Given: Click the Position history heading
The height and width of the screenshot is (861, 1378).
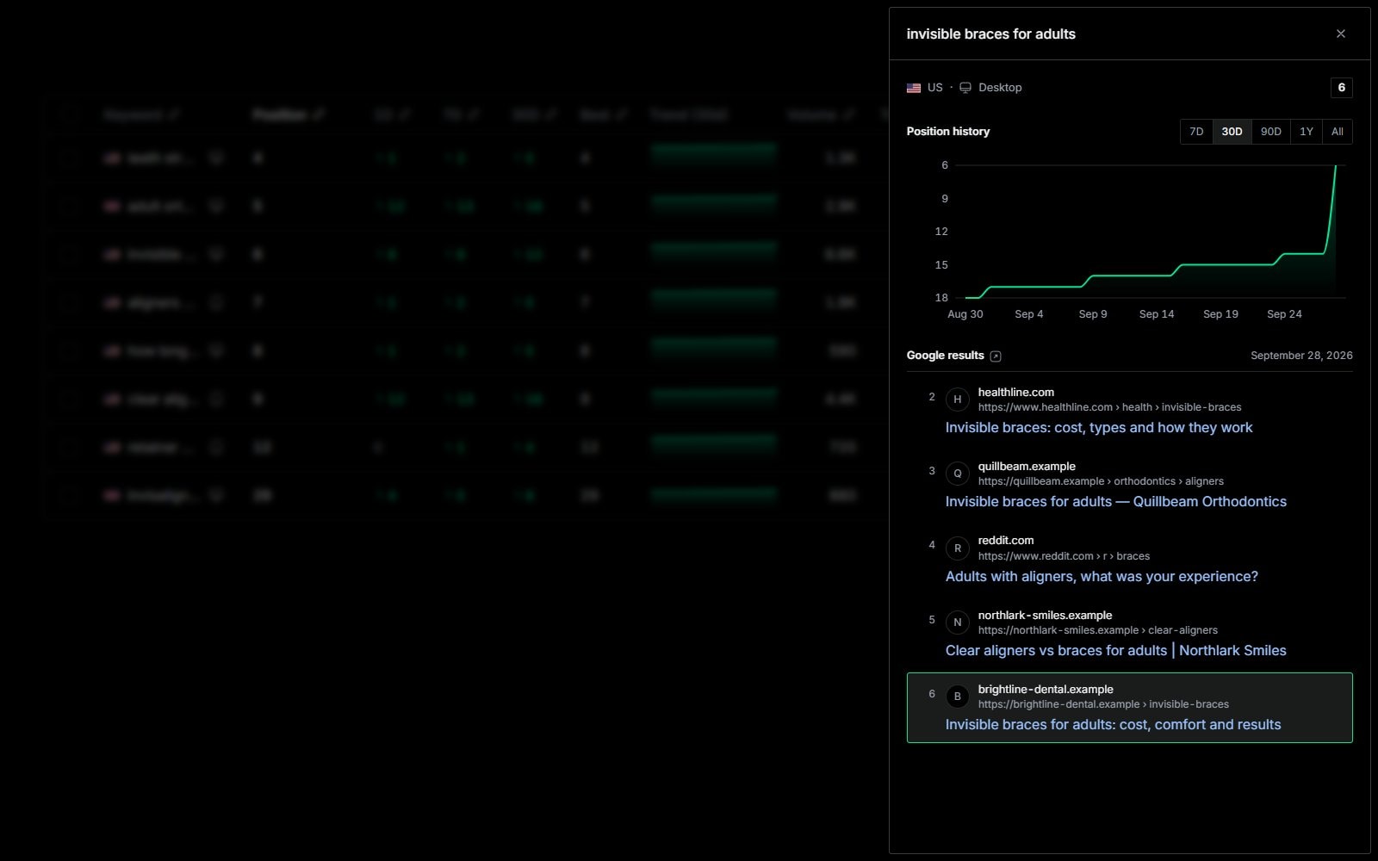Looking at the screenshot, I should pyautogui.click(x=948, y=132).
